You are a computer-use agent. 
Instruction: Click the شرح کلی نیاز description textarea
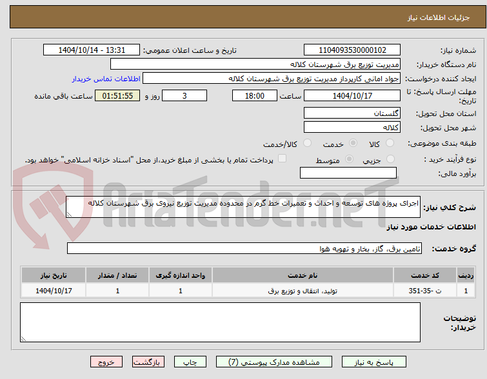(x=243, y=207)
